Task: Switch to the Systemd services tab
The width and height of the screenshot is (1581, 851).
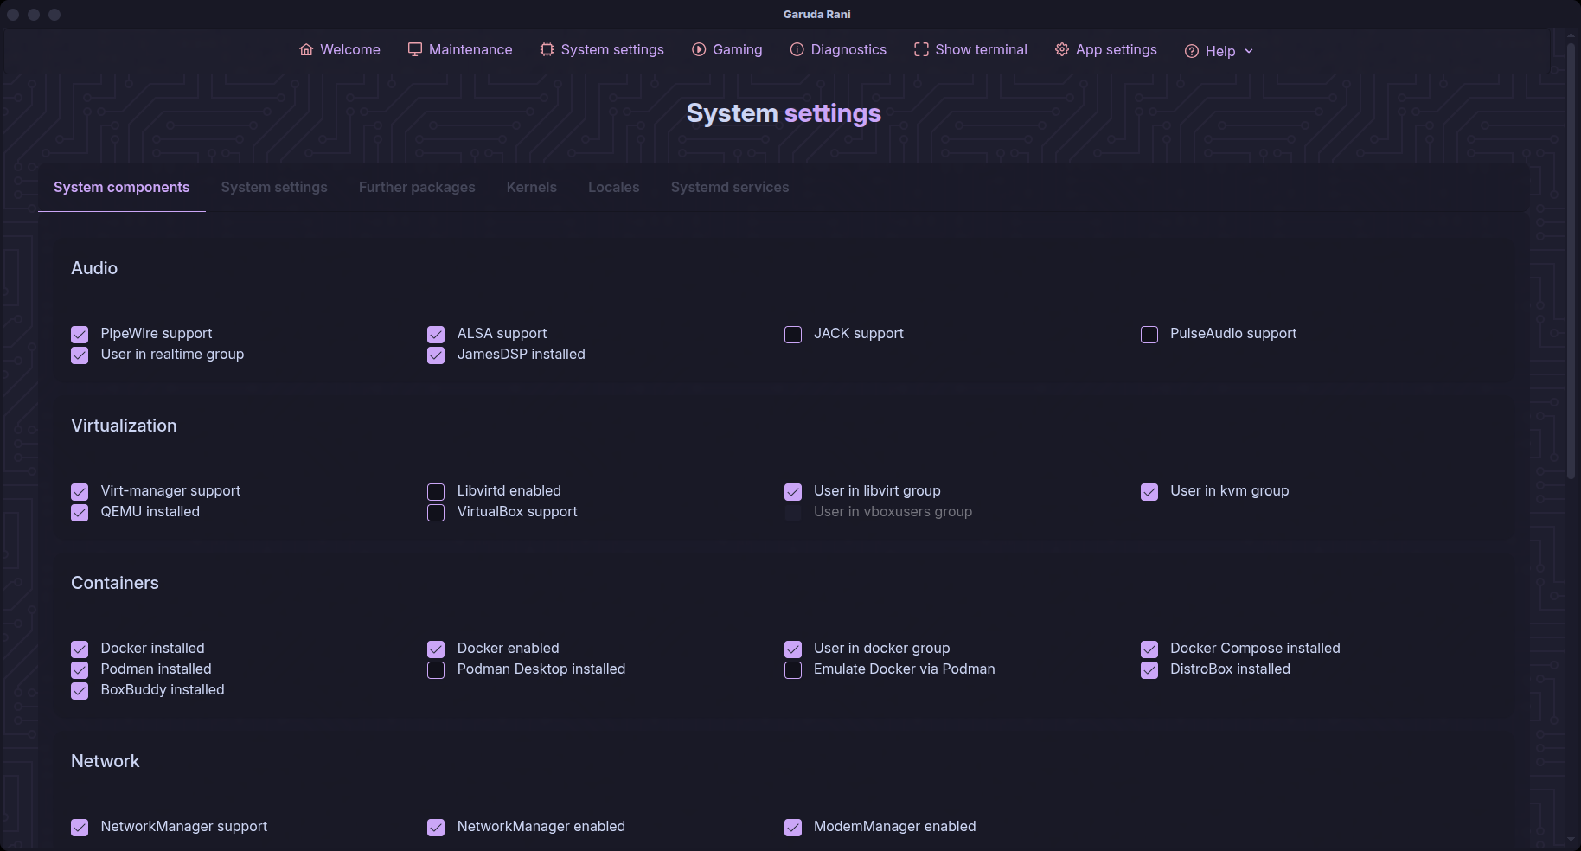Action: point(730,187)
